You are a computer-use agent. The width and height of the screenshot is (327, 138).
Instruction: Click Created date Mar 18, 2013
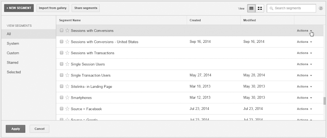[200, 86]
